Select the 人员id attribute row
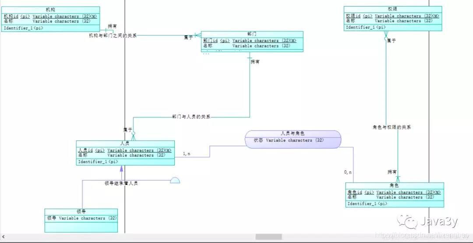Image resolution: width=473 pixels, height=243 pixels. point(125,150)
